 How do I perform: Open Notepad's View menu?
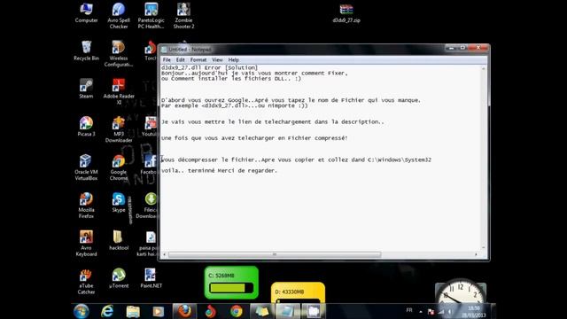[x=217, y=60]
